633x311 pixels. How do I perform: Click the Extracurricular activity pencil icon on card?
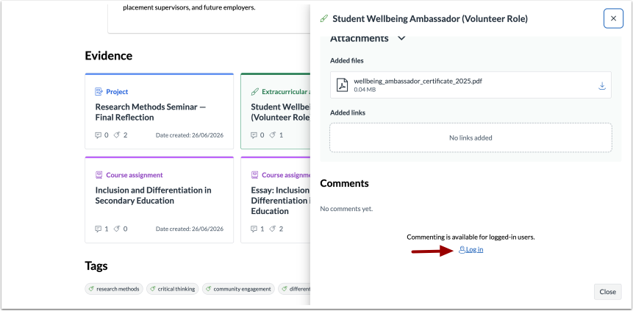[254, 92]
